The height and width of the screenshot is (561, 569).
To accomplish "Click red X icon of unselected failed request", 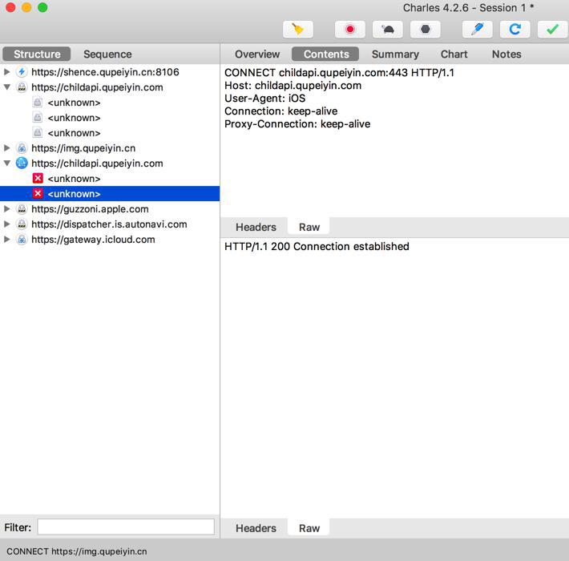I will point(38,178).
